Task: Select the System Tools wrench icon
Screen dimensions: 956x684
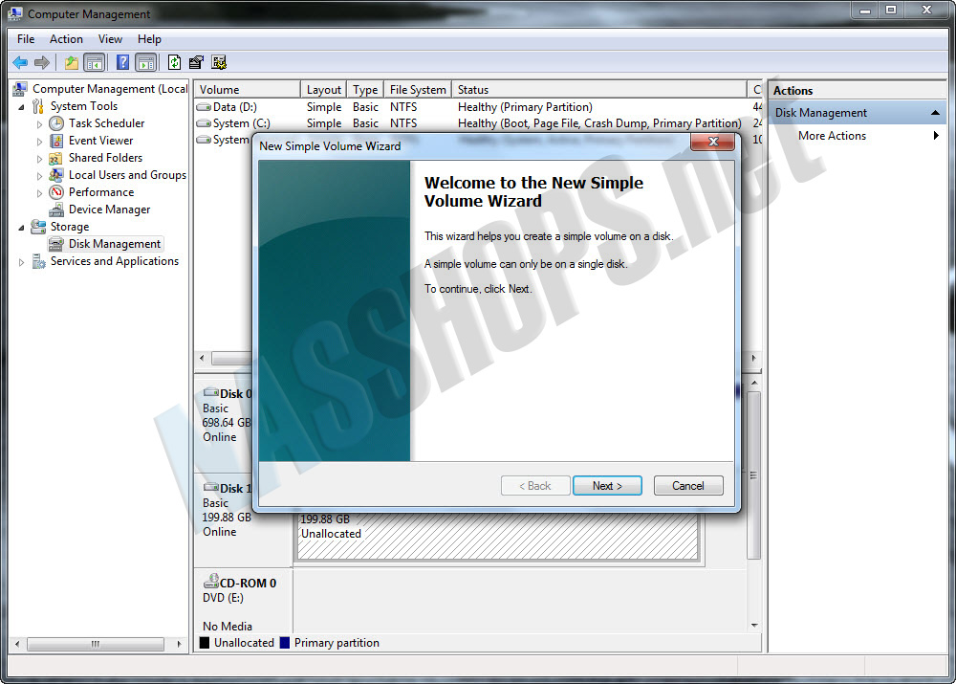Action: click(38, 106)
